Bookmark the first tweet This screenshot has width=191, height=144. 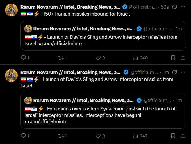pos(173,58)
